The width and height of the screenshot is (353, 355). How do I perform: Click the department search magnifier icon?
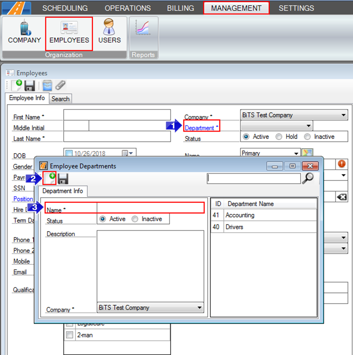click(308, 178)
